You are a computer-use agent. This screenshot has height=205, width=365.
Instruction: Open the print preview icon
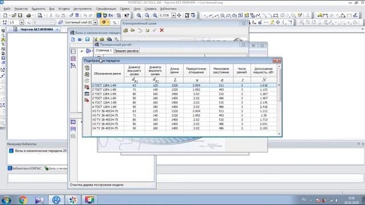pos(40,15)
